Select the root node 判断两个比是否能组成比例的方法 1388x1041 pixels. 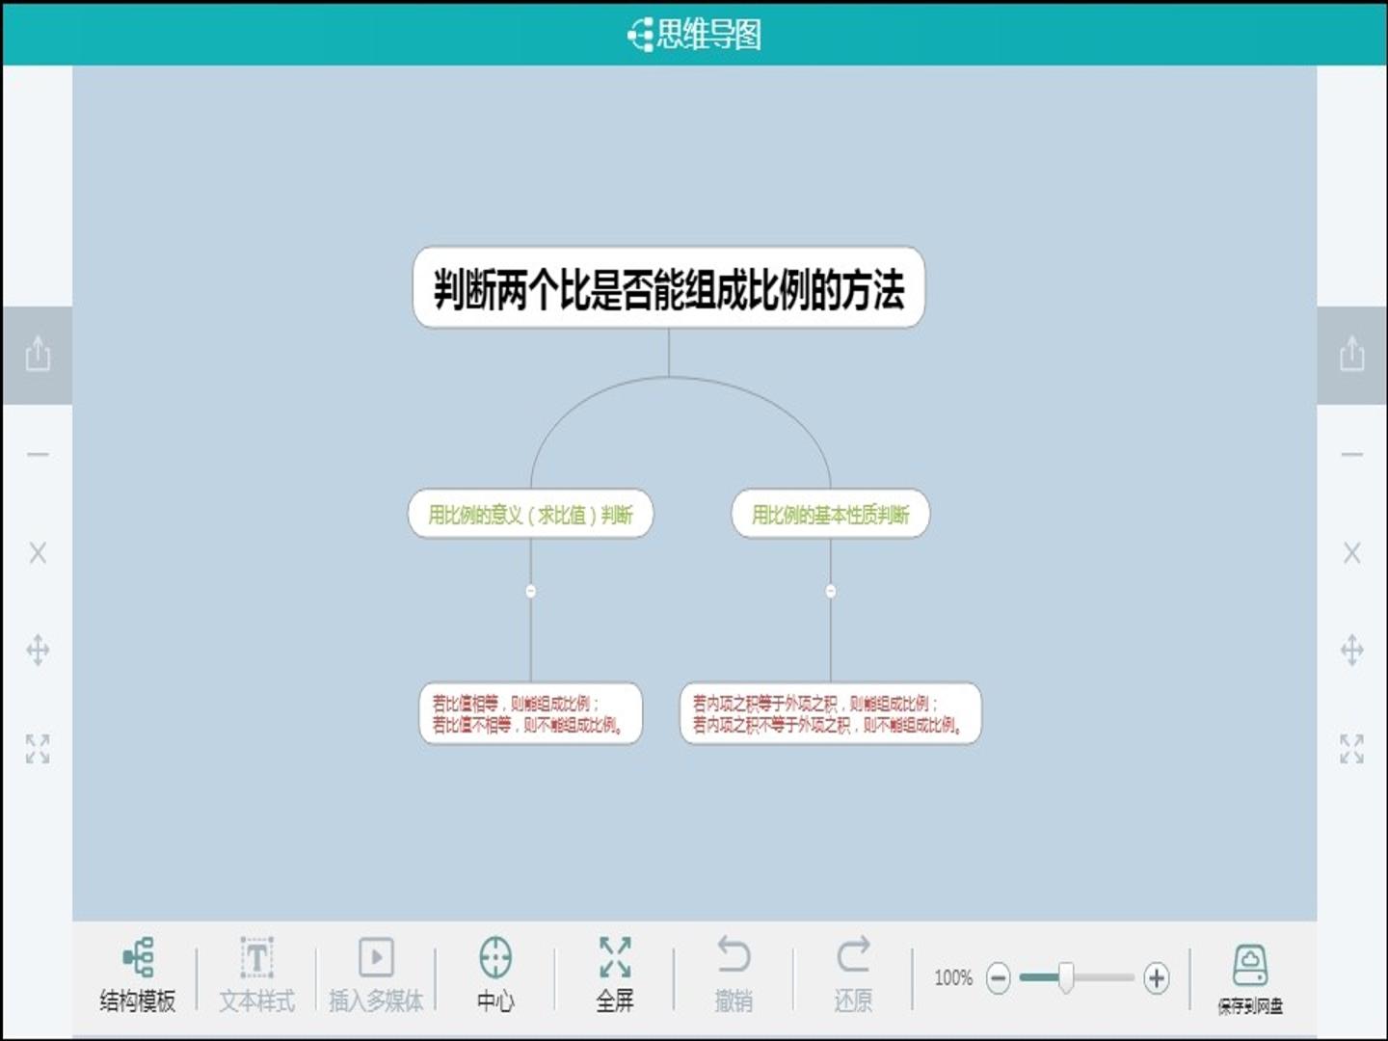669,288
